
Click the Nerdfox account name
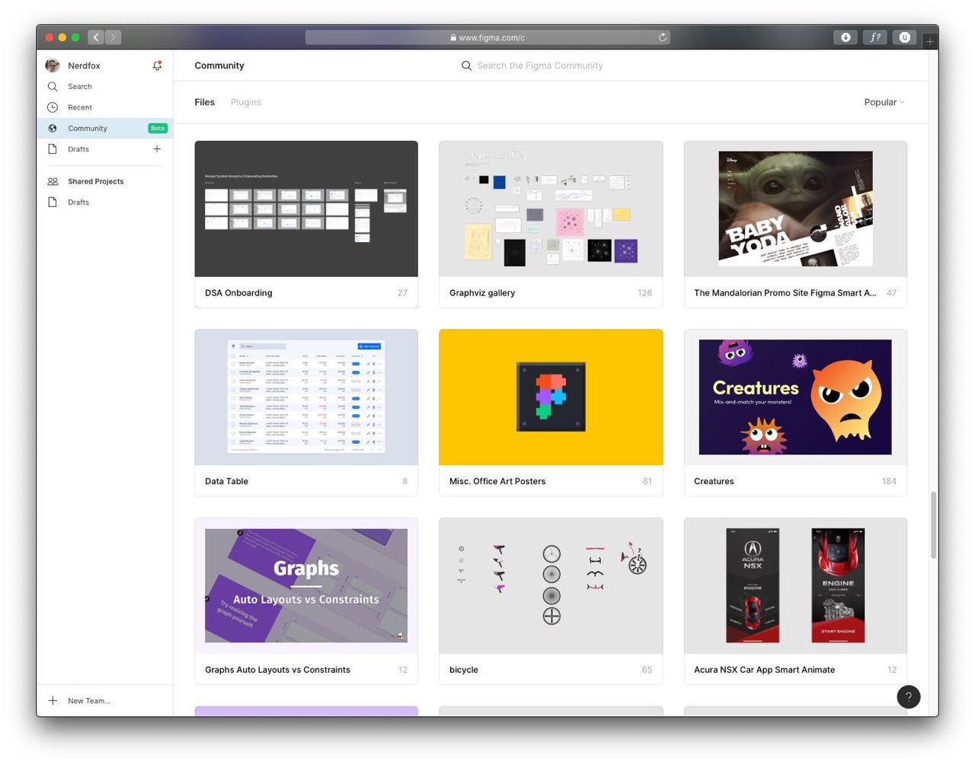84,65
